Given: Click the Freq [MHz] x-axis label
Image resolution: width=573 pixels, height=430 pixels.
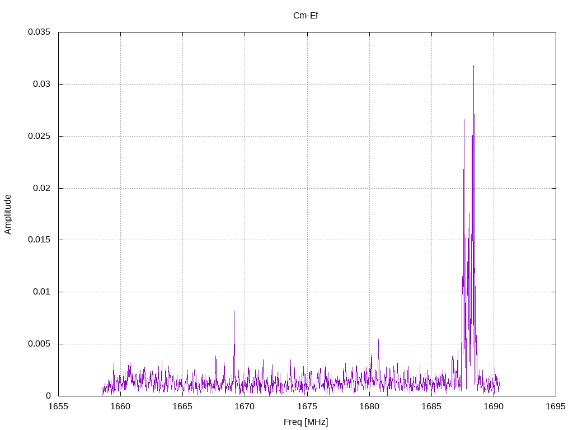Looking at the screenshot, I should click(306, 422).
